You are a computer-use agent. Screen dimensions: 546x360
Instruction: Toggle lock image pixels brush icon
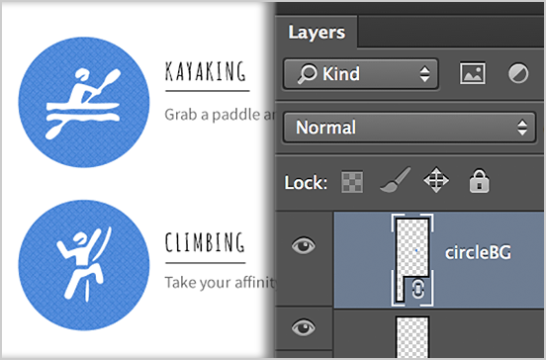(x=396, y=180)
